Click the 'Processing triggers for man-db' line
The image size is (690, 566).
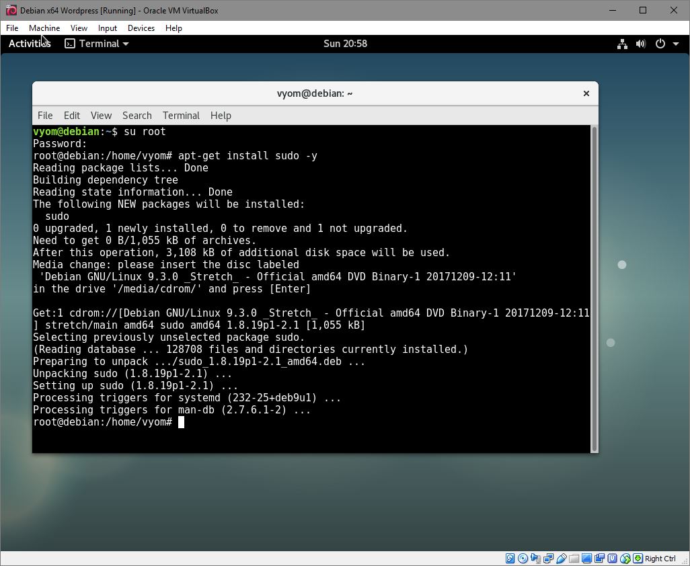171,410
